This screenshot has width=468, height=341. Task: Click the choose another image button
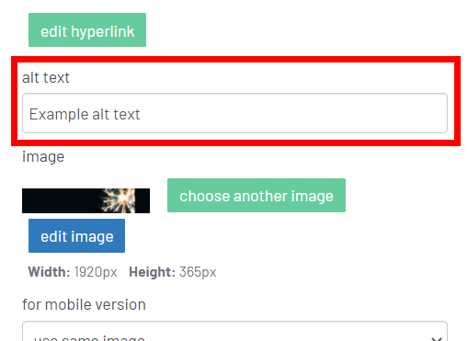tap(257, 195)
